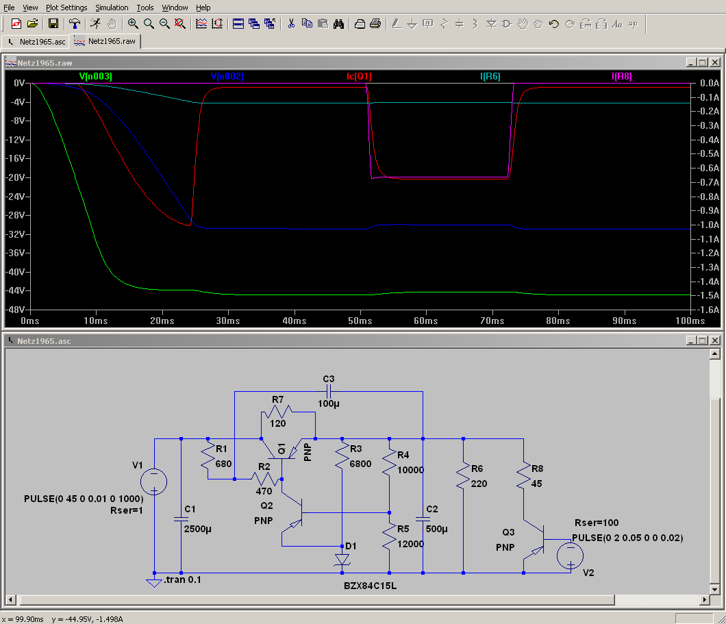Image resolution: width=726 pixels, height=624 pixels.
Task: Click the Autorange axes icon
Action: coord(217,23)
